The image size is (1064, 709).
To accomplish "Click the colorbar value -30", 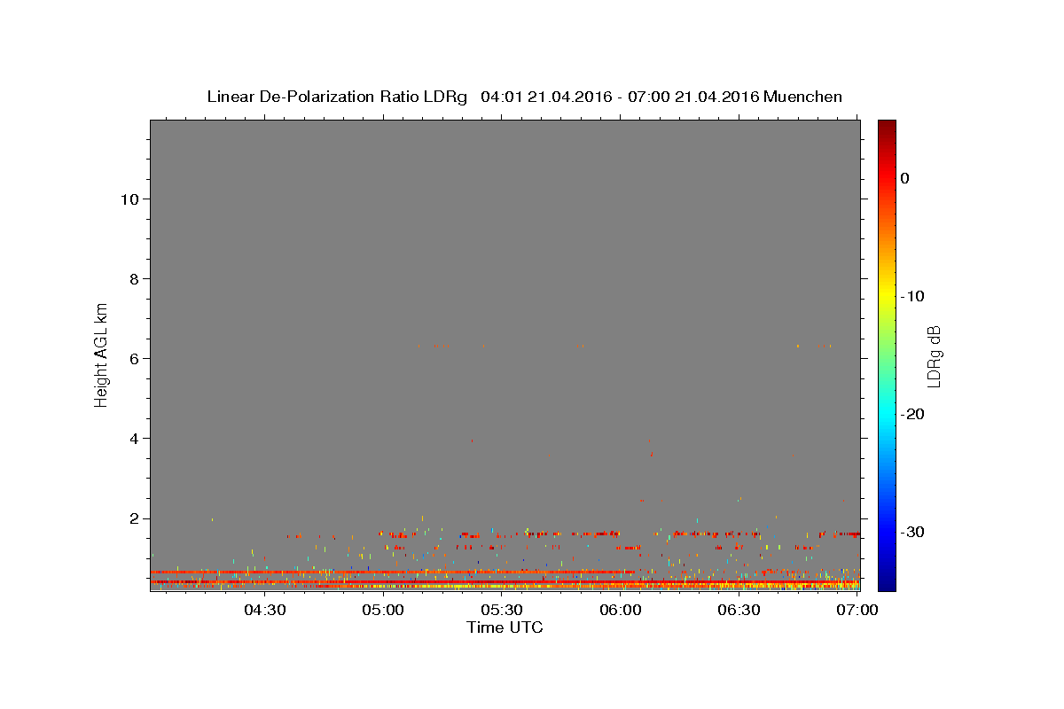I will click(x=913, y=532).
